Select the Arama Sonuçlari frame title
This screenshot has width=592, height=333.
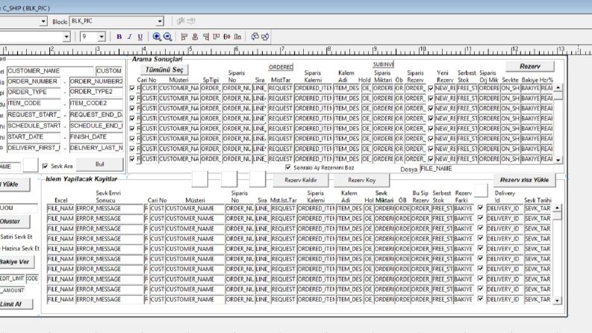pyautogui.click(x=157, y=59)
